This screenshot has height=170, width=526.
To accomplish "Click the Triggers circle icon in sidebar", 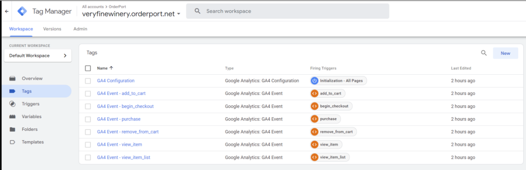I will tap(12, 104).
